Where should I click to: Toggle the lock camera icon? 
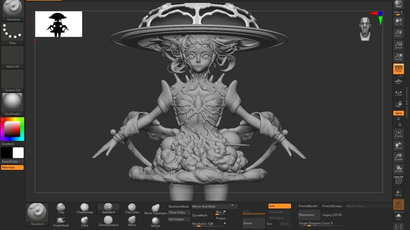398,104
